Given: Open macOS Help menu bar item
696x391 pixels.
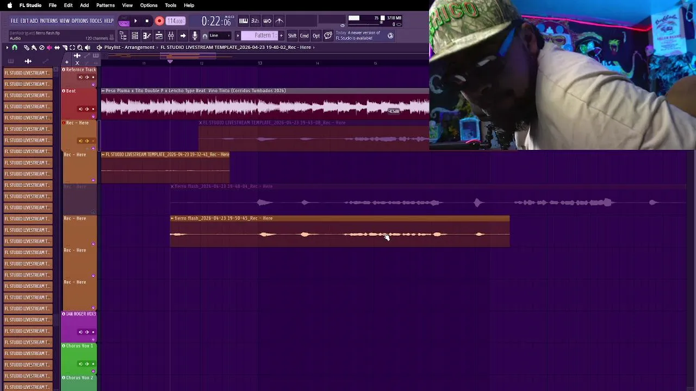Looking at the screenshot, I should [189, 5].
